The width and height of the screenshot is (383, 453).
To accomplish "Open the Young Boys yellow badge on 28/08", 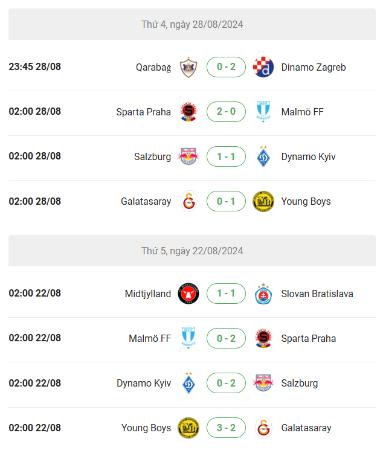I will point(263,201).
